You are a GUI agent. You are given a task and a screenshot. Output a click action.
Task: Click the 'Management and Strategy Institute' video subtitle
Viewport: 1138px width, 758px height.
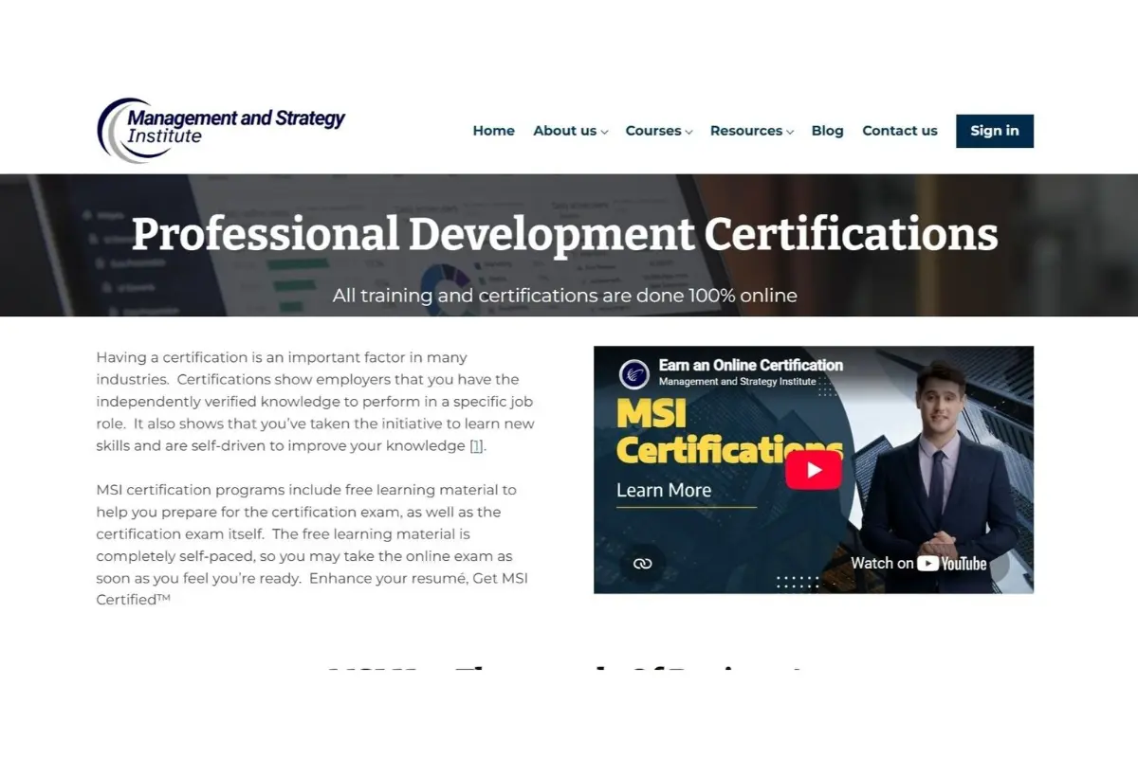pos(737,382)
